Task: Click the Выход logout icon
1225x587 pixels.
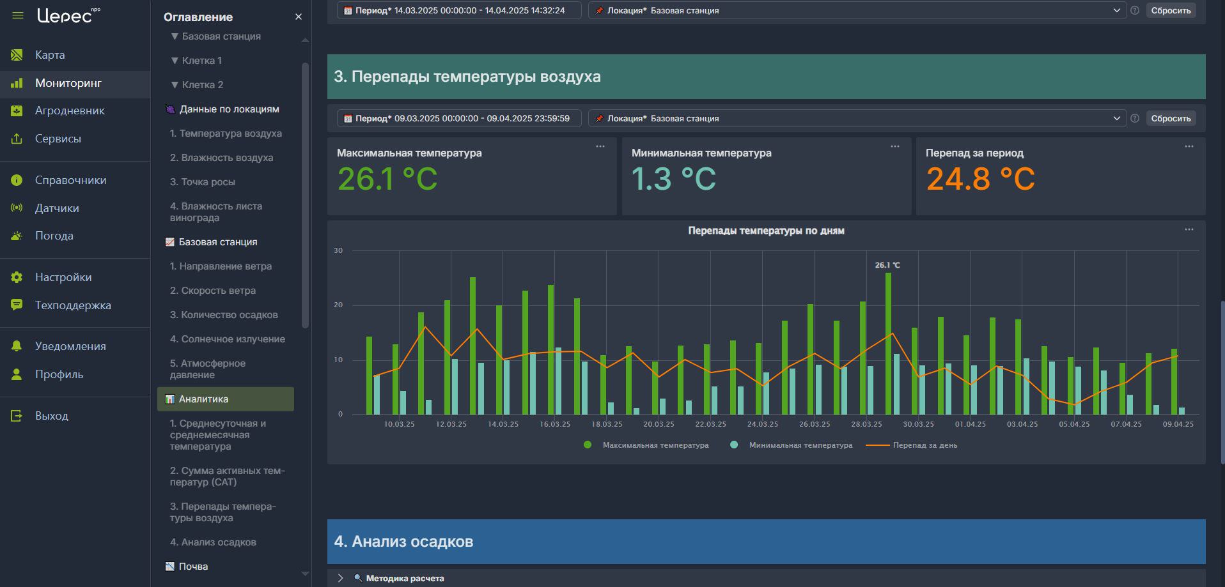Action: coord(17,416)
